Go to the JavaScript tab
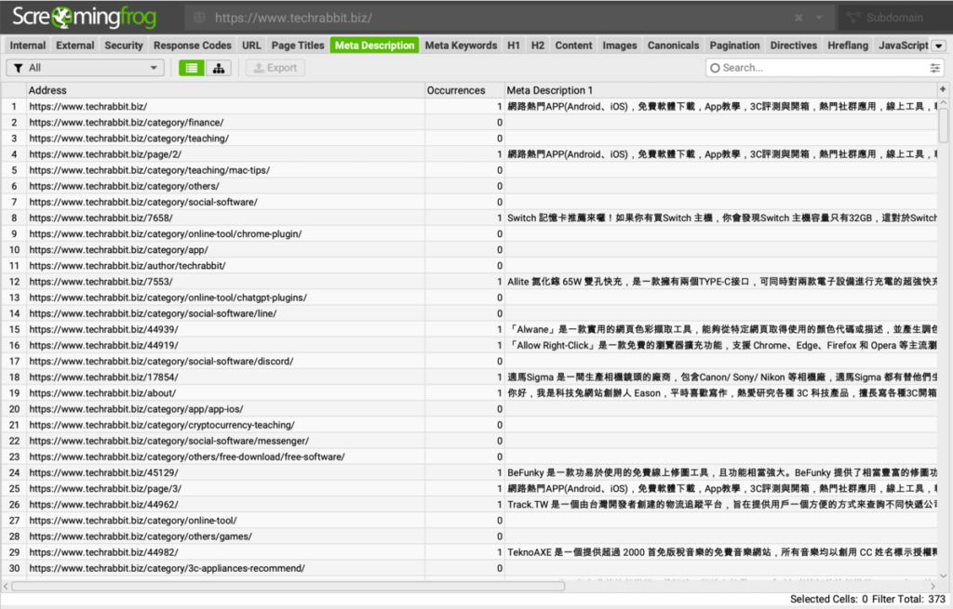 (x=903, y=46)
